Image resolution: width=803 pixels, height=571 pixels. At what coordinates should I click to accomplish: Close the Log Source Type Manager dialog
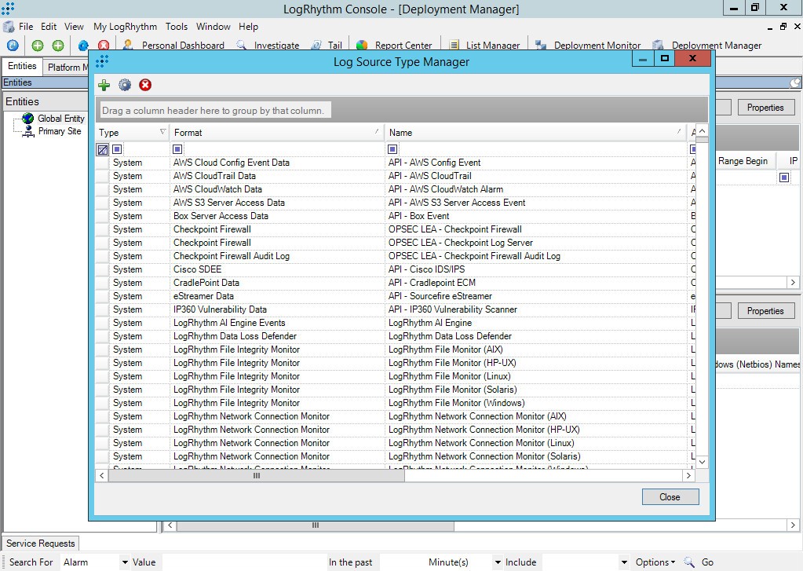pyautogui.click(x=670, y=496)
